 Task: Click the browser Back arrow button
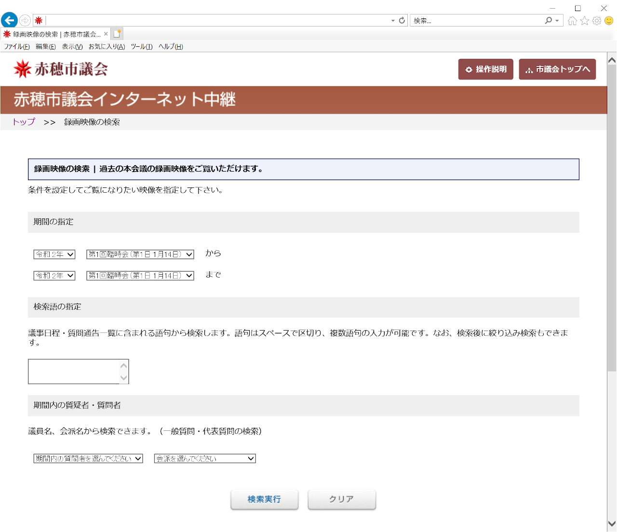tap(9, 20)
